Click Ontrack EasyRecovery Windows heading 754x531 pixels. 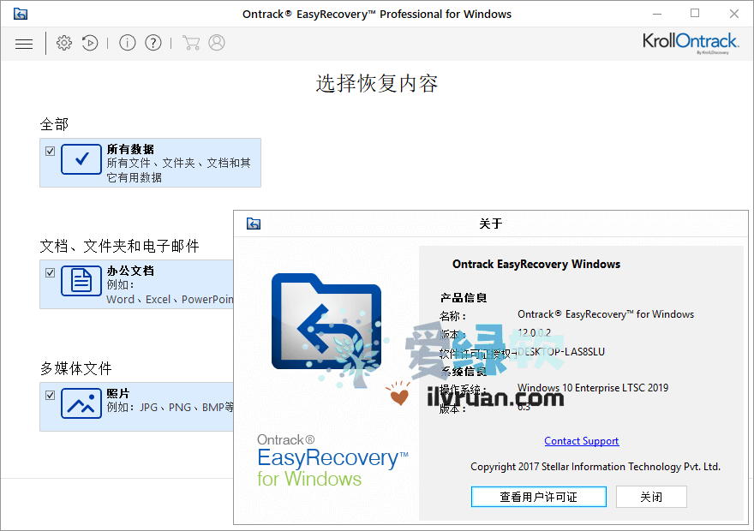[536, 264]
